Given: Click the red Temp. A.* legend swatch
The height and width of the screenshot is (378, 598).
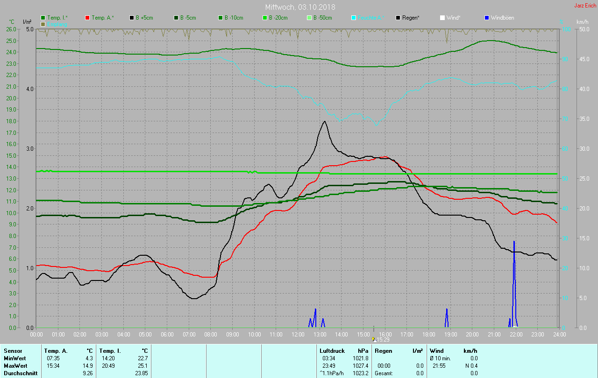Looking at the screenshot, I should [x=87, y=18].
